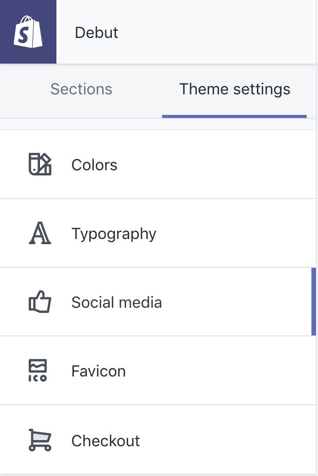Screen dimensions: 318x476
Task: Click the blue underline below Theme settings
Action: pyautogui.click(x=234, y=116)
